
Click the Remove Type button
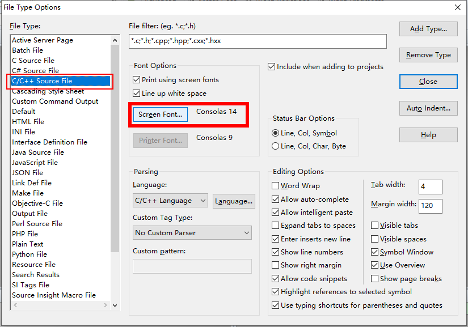click(x=428, y=54)
